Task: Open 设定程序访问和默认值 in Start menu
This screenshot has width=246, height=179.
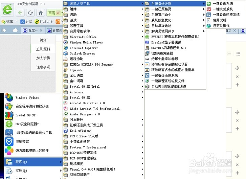Action: tap(33, 106)
